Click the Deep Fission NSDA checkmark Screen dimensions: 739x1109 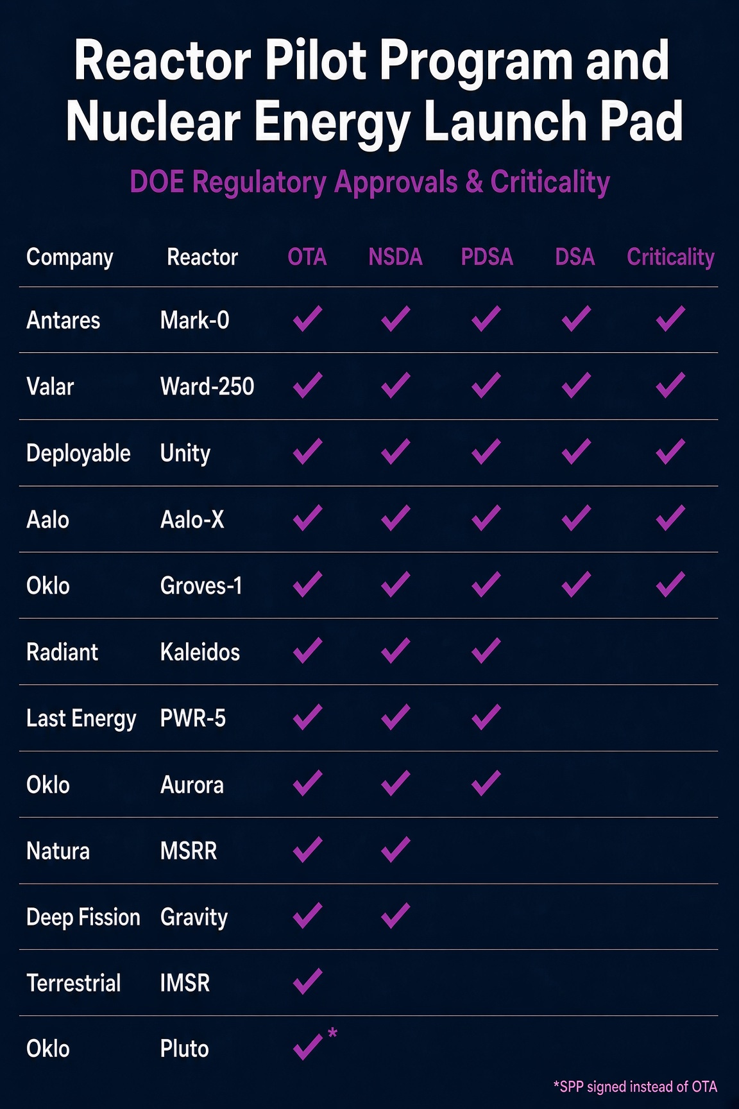(x=395, y=915)
